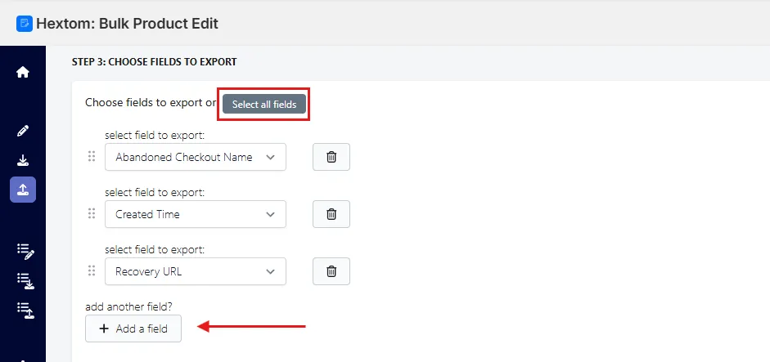Grab the drag handle beside Abandoned Checkout Name

[x=92, y=156]
